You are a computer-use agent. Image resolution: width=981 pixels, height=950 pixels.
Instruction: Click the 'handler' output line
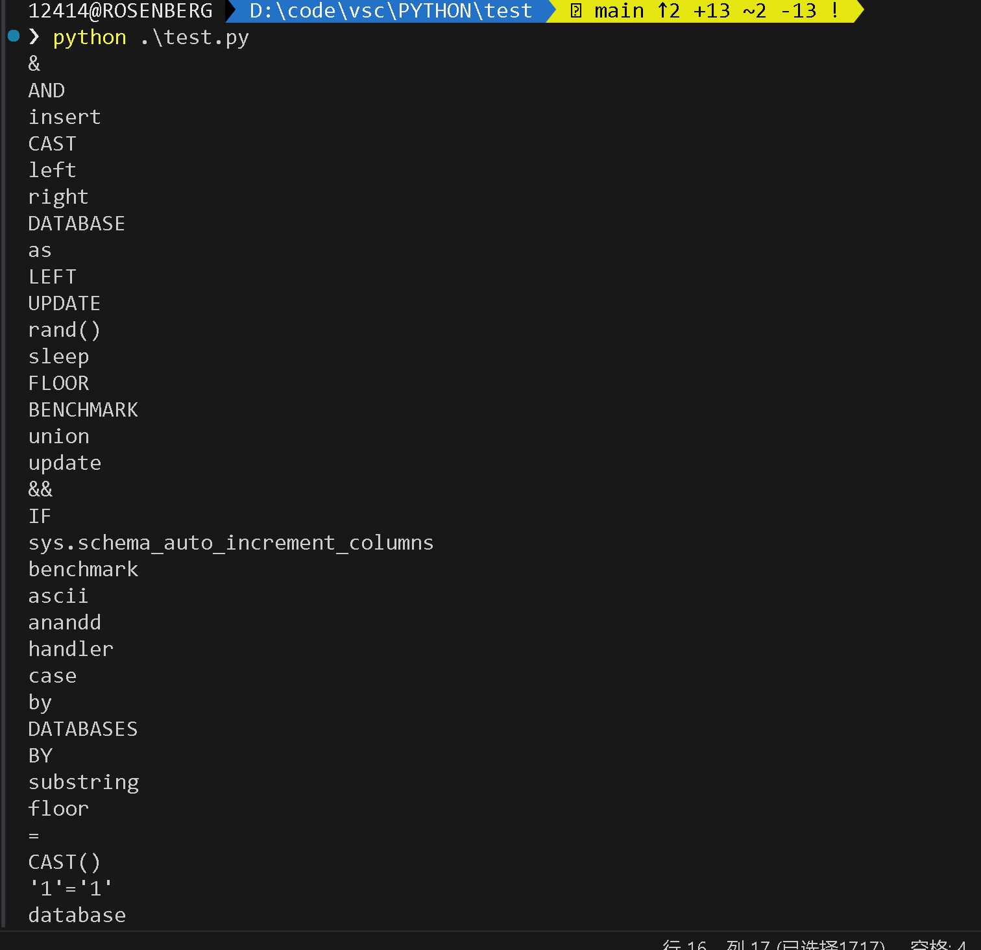pos(71,649)
